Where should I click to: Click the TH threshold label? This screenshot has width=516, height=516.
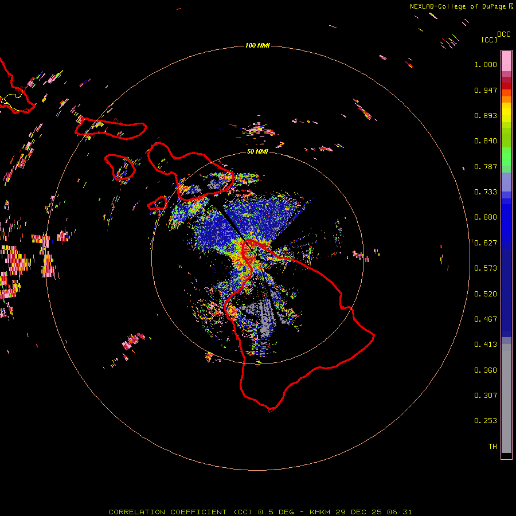pos(492,447)
